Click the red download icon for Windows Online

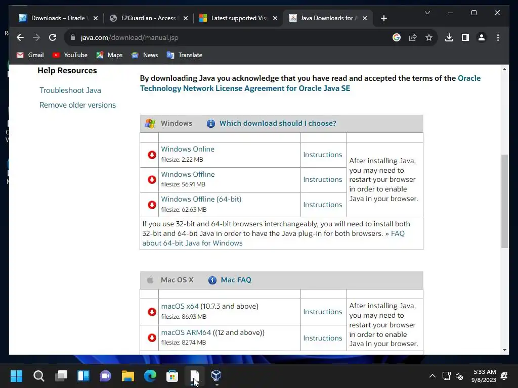pos(152,155)
